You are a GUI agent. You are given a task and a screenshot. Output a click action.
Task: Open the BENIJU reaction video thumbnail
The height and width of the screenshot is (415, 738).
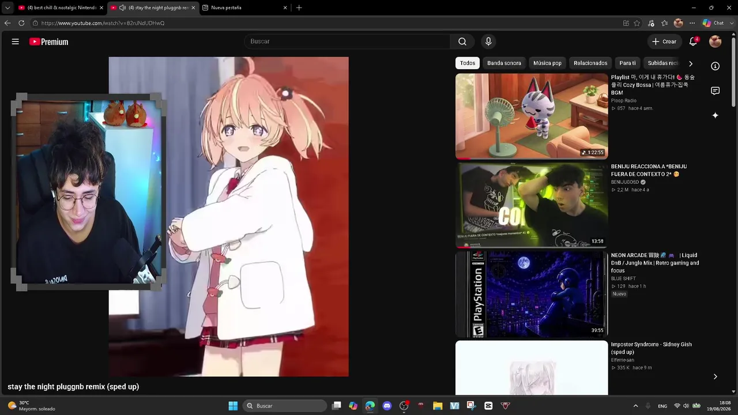click(x=532, y=205)
